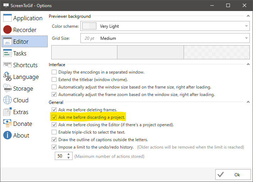The height and width of the screenshot is (182, 253).
Task: Toggle draw outline of captions checkbox
Action: point(54,139)
